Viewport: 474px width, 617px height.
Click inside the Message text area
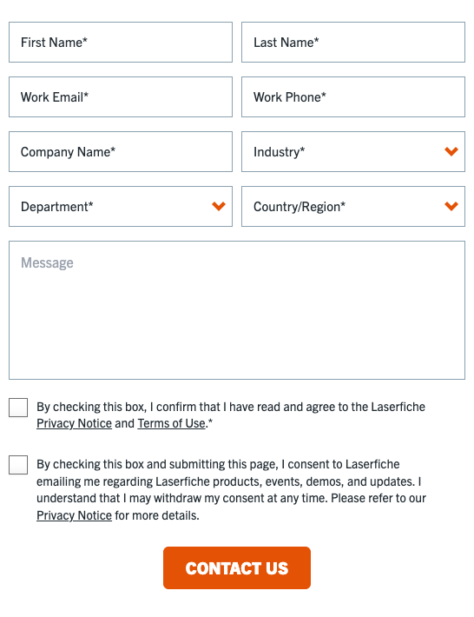(x=237, y=310)
